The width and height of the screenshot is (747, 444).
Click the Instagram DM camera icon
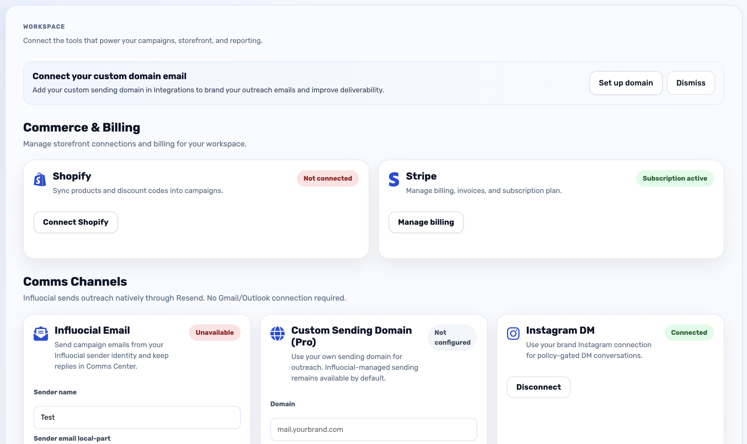pos(513,333)
